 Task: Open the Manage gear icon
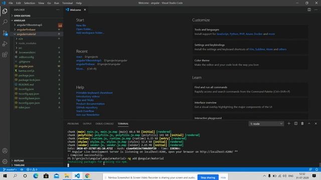point(5,161)
